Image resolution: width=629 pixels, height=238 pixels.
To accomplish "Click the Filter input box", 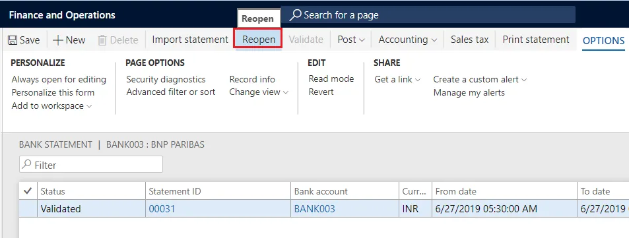I will click(91, 164).
